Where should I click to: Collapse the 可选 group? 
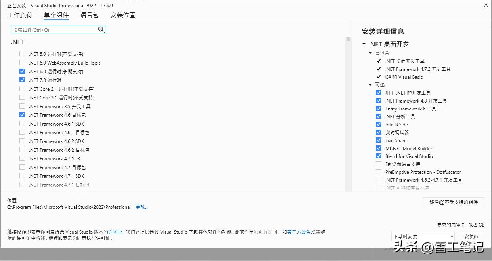point(370,84)
